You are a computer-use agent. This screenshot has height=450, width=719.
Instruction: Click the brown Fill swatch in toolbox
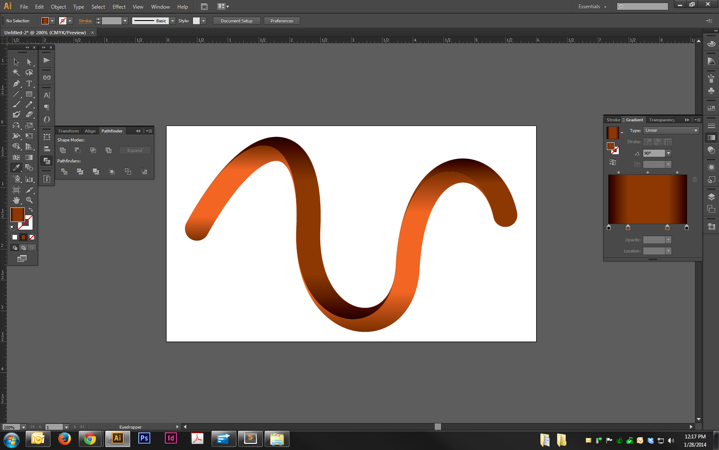tap(18, 215)
